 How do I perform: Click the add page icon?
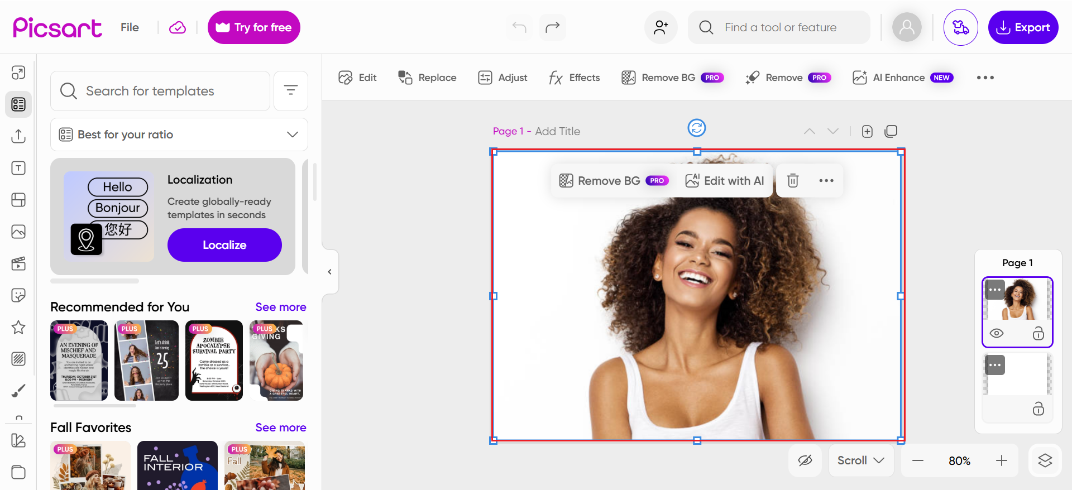click(867, 131)
